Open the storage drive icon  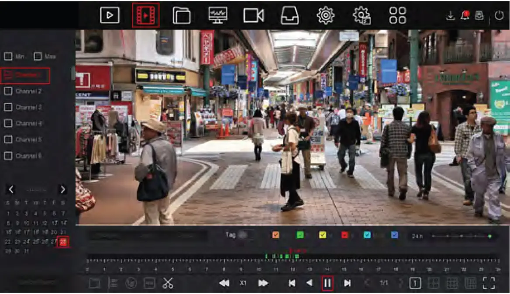point(289,15)
